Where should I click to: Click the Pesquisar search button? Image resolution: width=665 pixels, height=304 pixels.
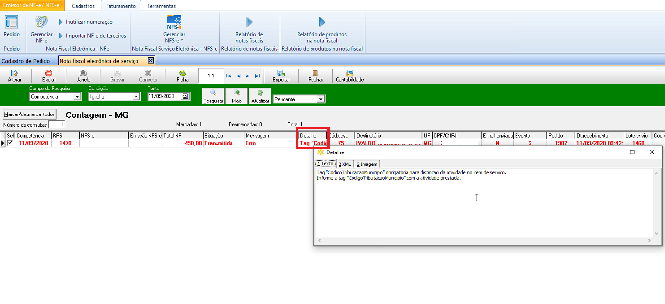(x=213, y=96)
